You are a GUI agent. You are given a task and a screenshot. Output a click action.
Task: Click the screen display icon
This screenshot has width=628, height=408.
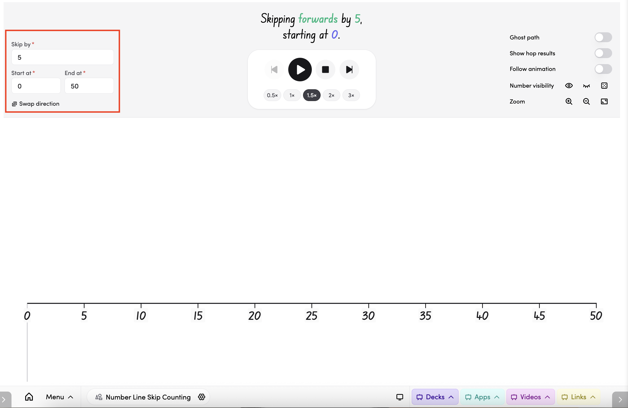[399, 397]
